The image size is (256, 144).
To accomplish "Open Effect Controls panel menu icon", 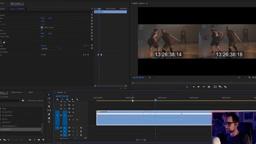I will 23,3.
